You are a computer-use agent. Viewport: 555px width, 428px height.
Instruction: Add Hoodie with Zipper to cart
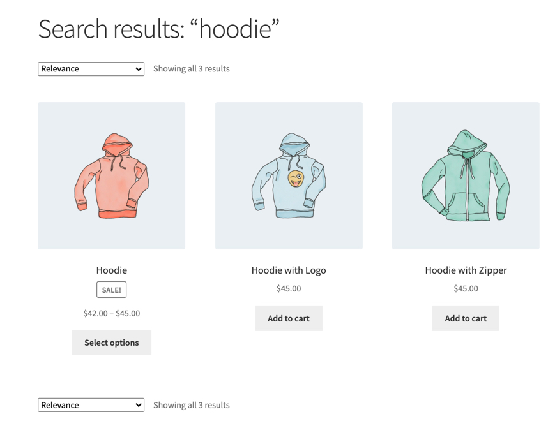point(466,318)
